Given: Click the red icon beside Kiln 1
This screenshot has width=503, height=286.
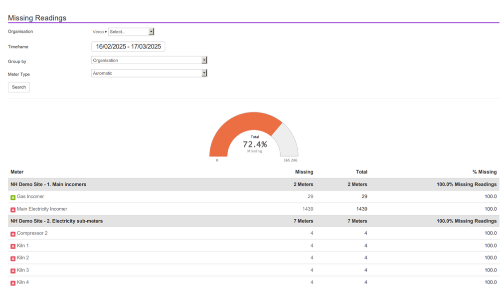Looking at the screenshot, I should [x=13, y=246].
